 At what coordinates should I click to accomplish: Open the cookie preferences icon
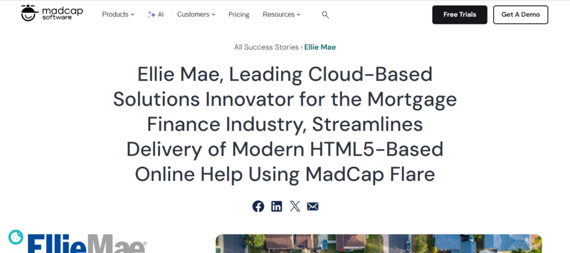click(16, 237)
